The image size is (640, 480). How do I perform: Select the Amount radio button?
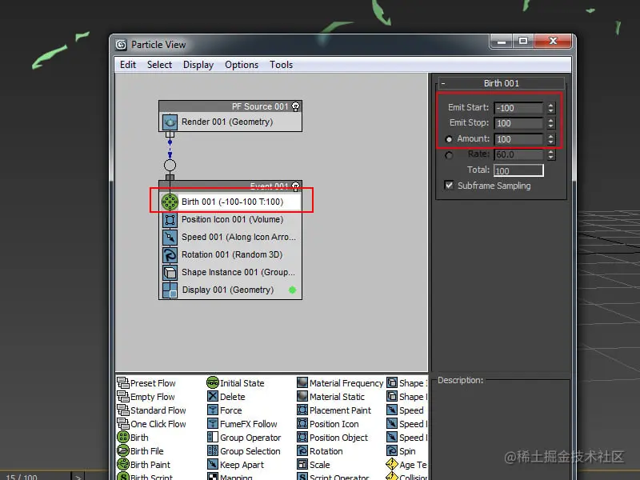point(449,139)
